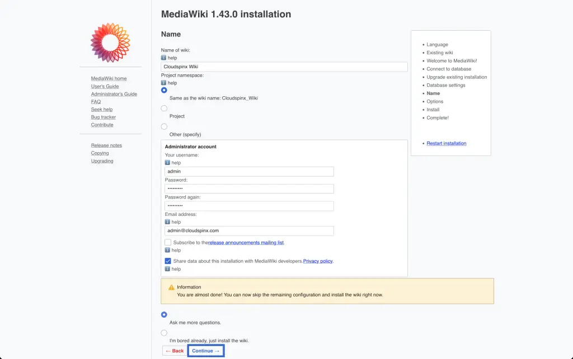Check Subscribe to release announcements mailing list

pos(168,242)
